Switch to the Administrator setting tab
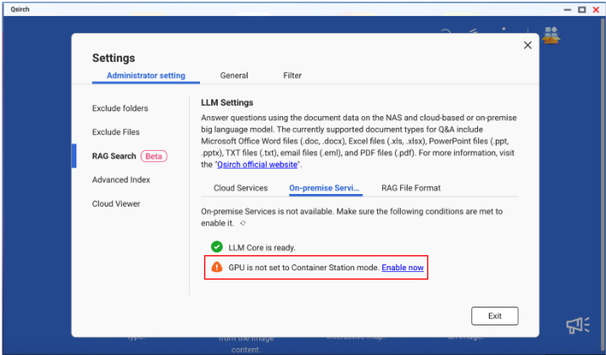Viewport: 606px width, 355px height. pos(146,75)
